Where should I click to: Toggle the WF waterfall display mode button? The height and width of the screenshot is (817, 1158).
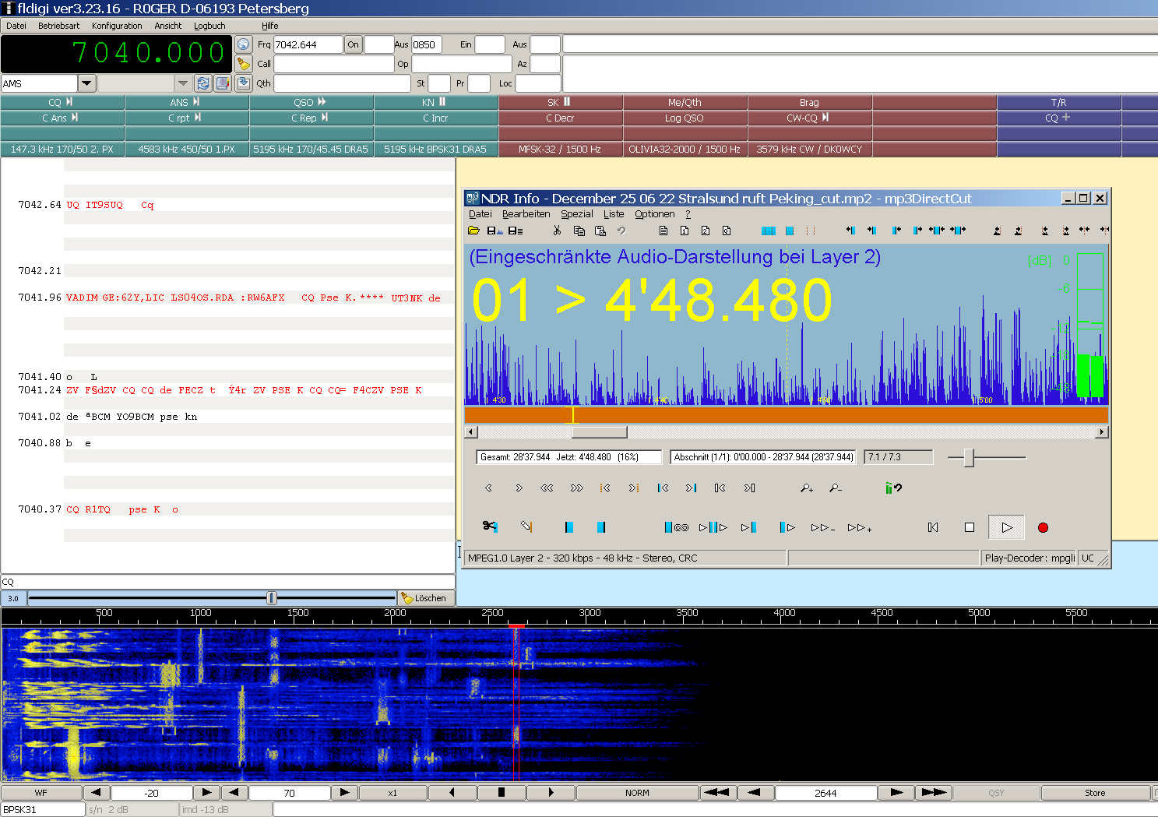coord(41,793)
